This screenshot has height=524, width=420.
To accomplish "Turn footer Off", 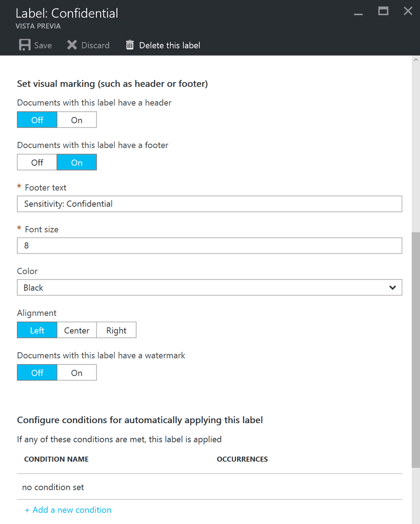I will (x=37, y=162).
